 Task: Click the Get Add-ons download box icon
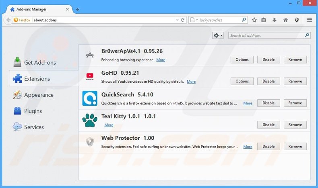17,62
